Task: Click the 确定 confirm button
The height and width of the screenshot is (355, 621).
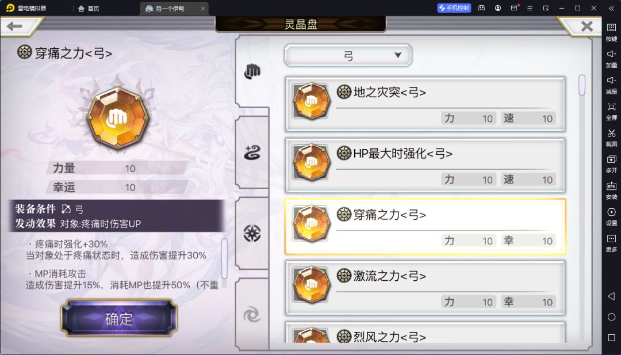Action: 119,318
